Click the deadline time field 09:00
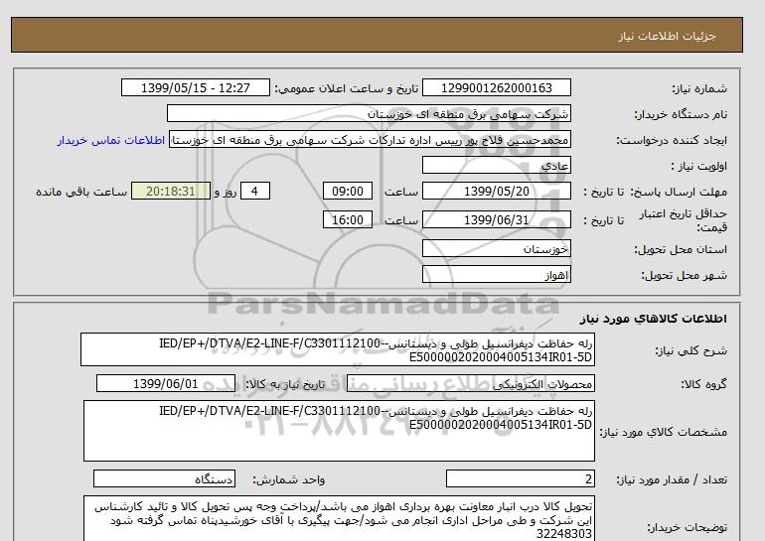 point(348,191)
